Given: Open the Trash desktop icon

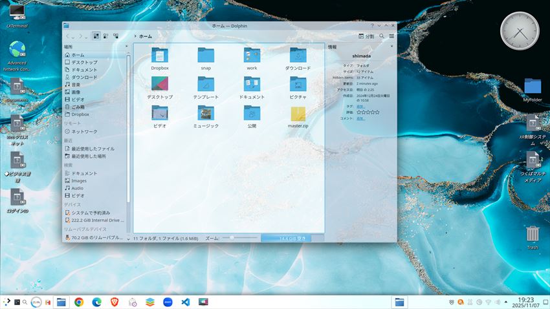Looking at the screenshot, I should [x=533, y=237].
